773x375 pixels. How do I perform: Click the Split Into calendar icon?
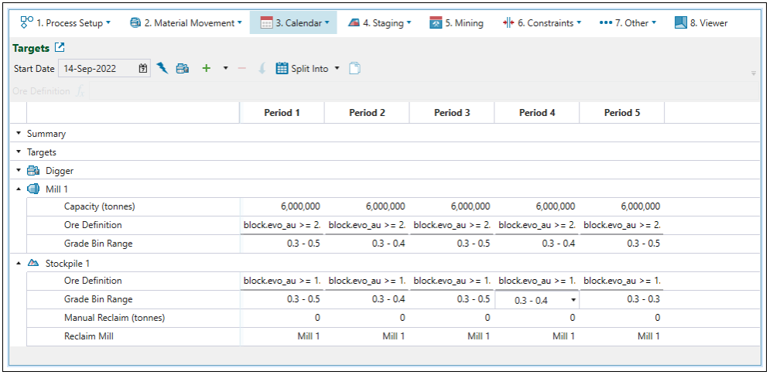(x=282, y=69)
